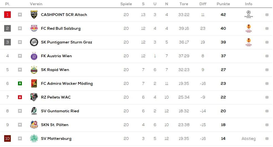Click the SK Sturm Graz club crest
Viewport: 273px width, 147px height.
[34, 42]
